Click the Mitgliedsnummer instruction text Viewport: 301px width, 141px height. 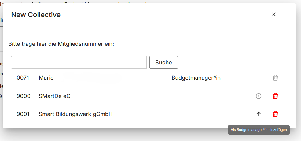pos(61,44)
